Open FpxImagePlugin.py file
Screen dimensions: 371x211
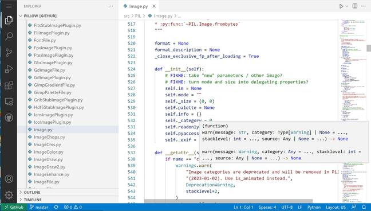[x=53, y=48]
